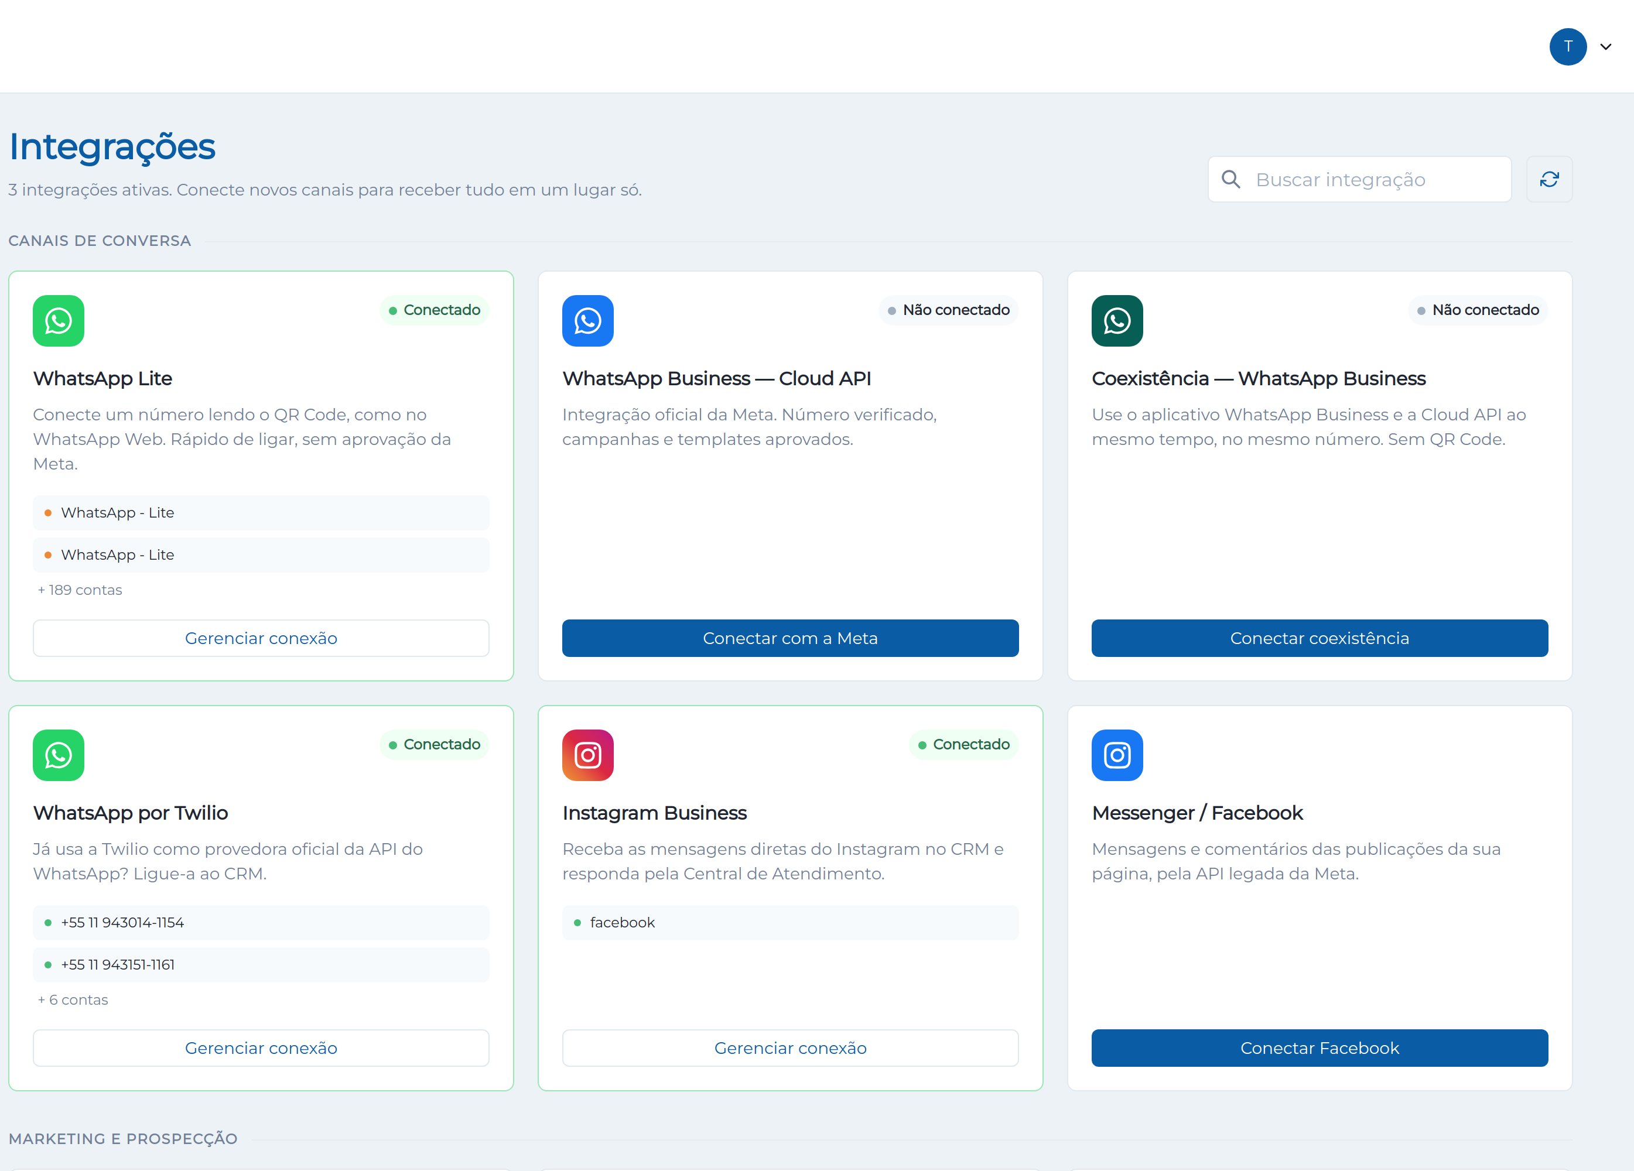1634x1171 pixels.
Task: Select the second WhatsApp - Lite account row
Action: 261,555
